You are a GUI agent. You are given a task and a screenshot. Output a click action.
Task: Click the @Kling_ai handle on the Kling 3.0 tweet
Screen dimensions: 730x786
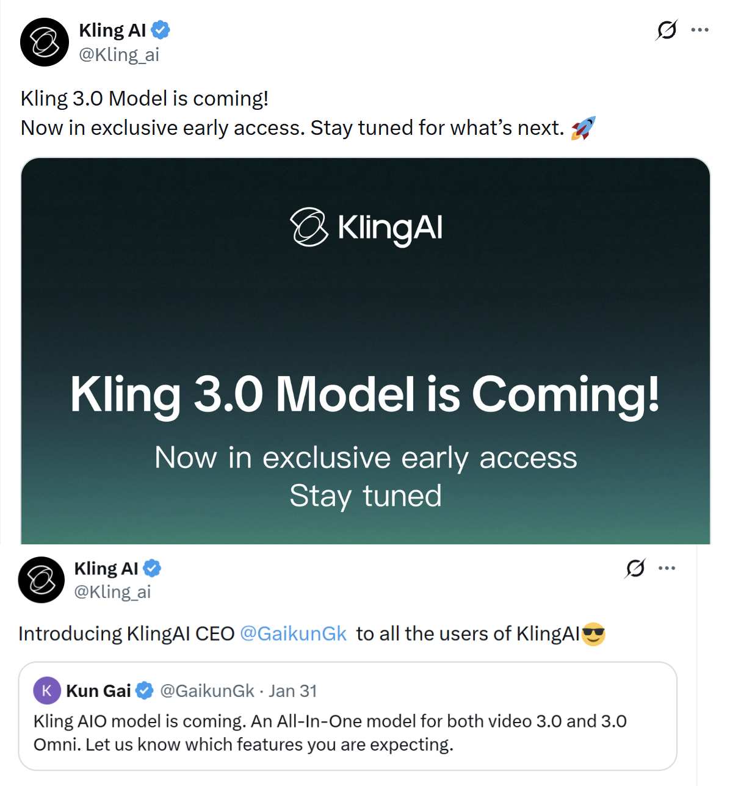point(119,55)
